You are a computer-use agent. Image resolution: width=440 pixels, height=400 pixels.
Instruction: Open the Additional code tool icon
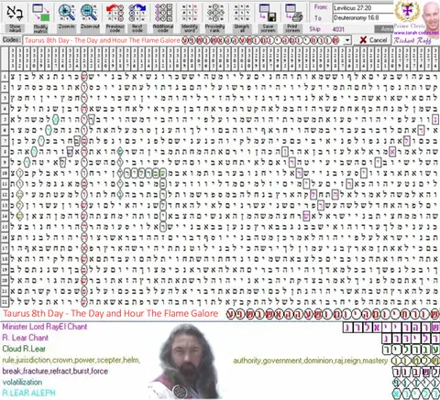point(163,13)
